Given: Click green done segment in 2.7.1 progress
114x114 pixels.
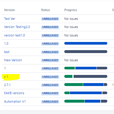Looking at the screenshot, I should point(74,85).
